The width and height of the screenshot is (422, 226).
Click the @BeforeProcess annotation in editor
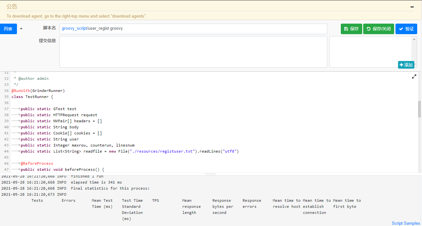click(x=37, y=163)
